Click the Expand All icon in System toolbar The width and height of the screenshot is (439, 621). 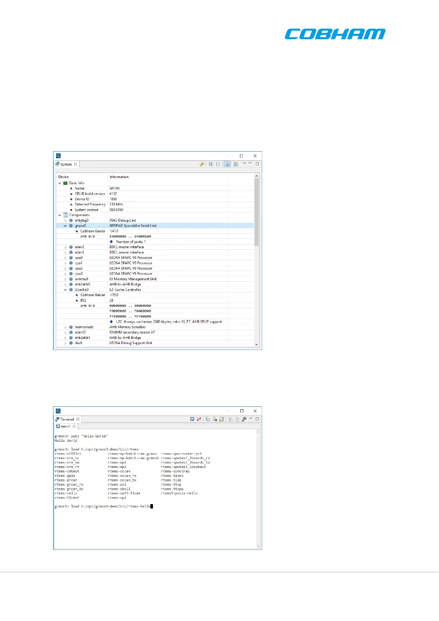[211, 164]
